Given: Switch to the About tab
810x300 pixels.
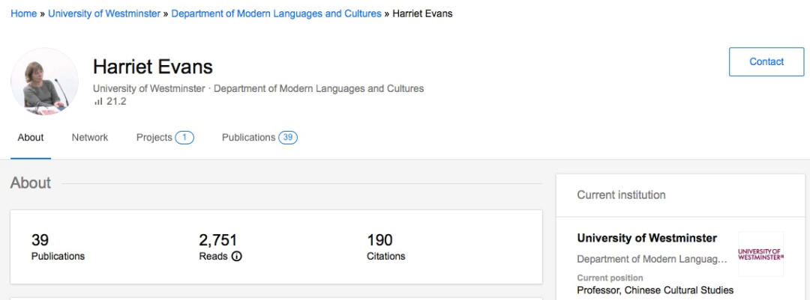Looking at the screenshot, I should point(31,138).
